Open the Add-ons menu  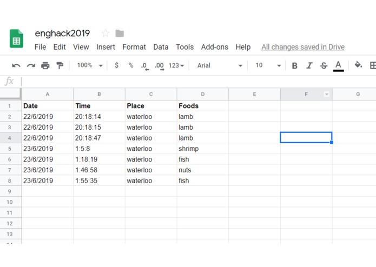pos(215,47)
